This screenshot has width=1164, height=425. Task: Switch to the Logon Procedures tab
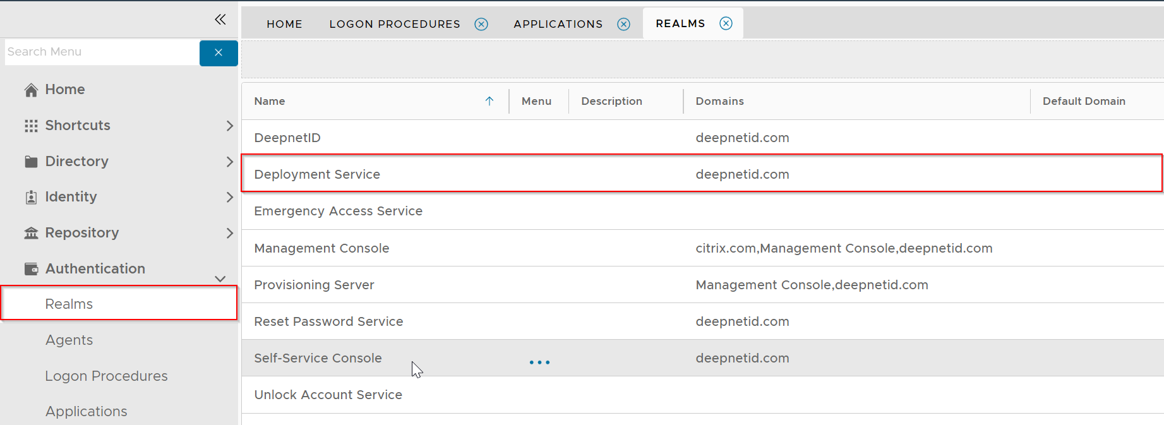[x=394, y=24]
